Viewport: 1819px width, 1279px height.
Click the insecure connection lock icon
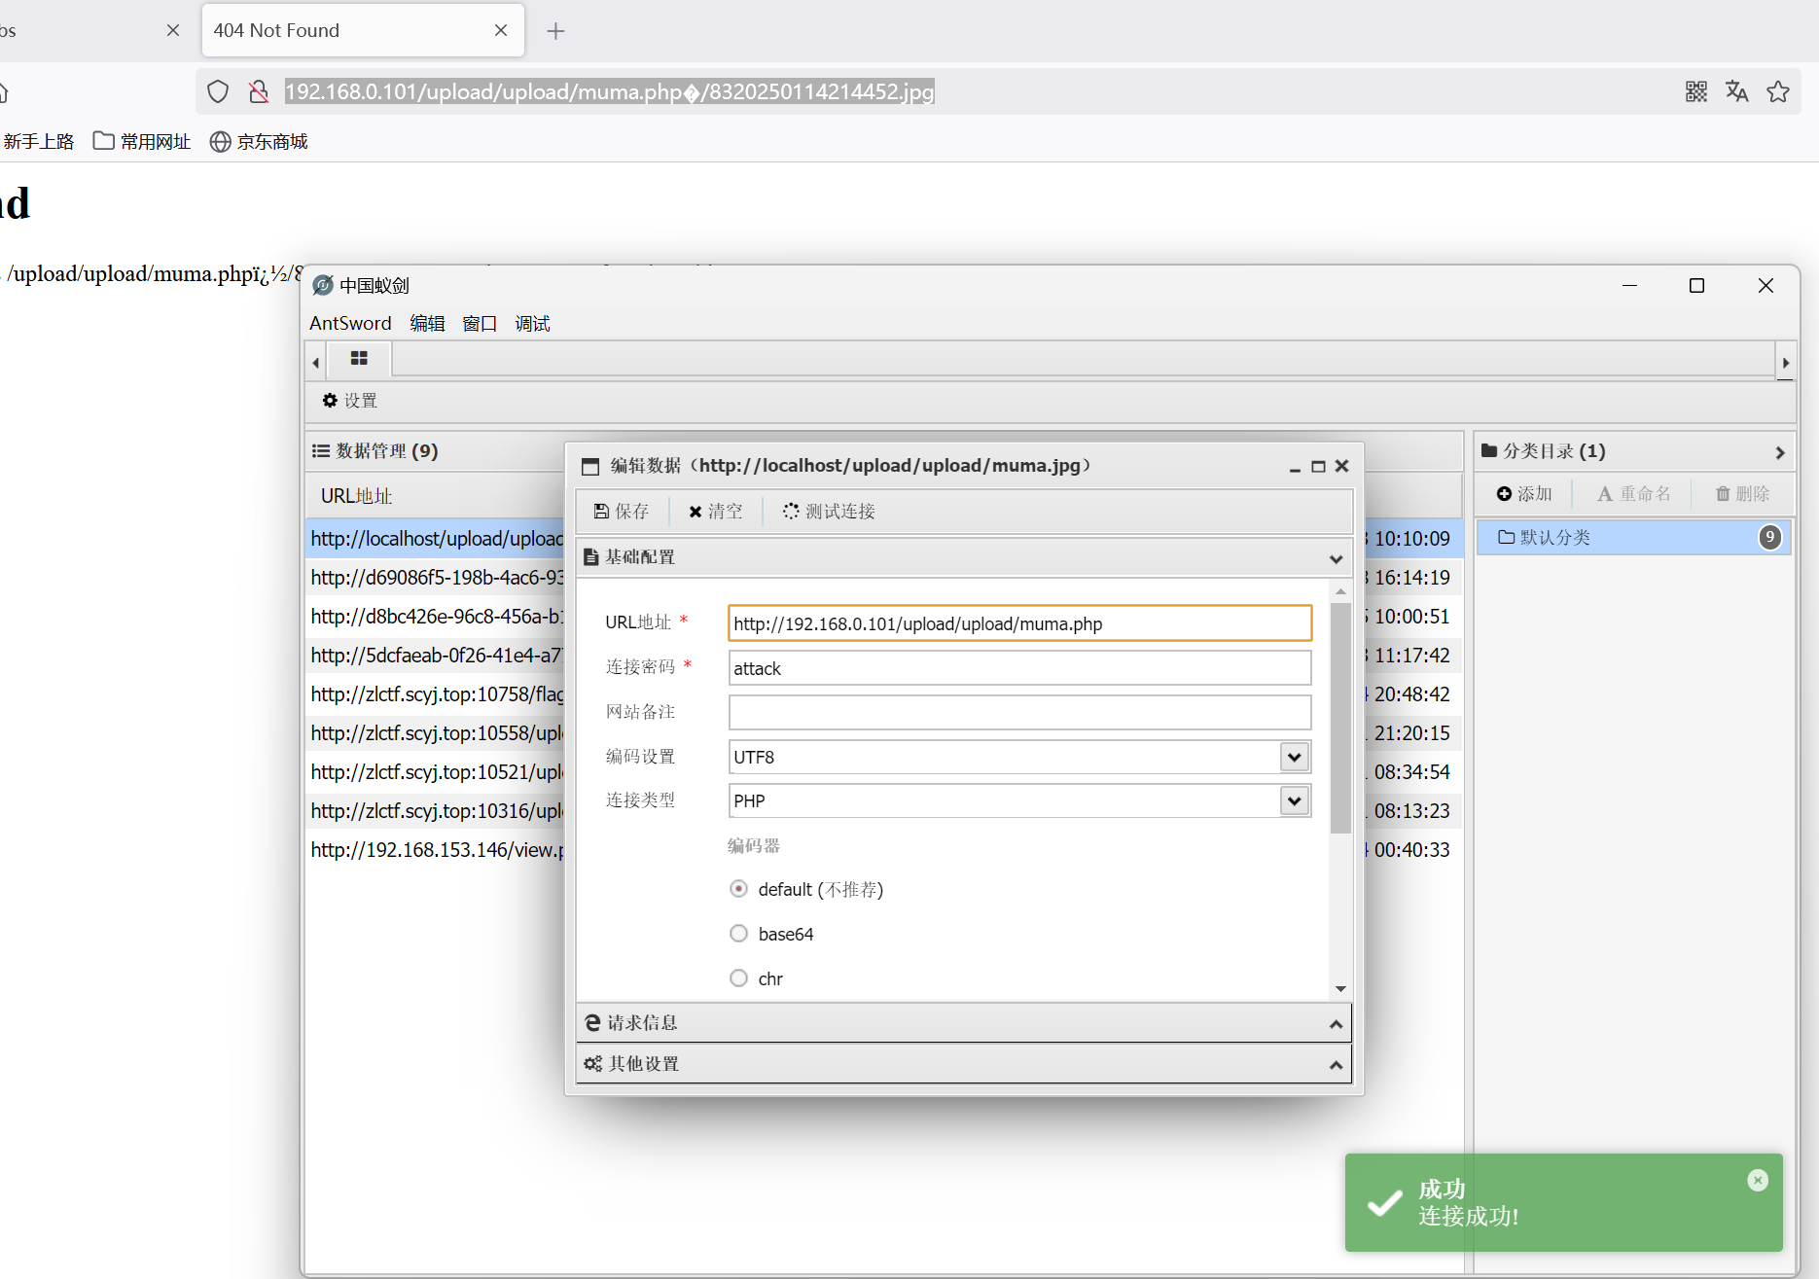[259, 91]
